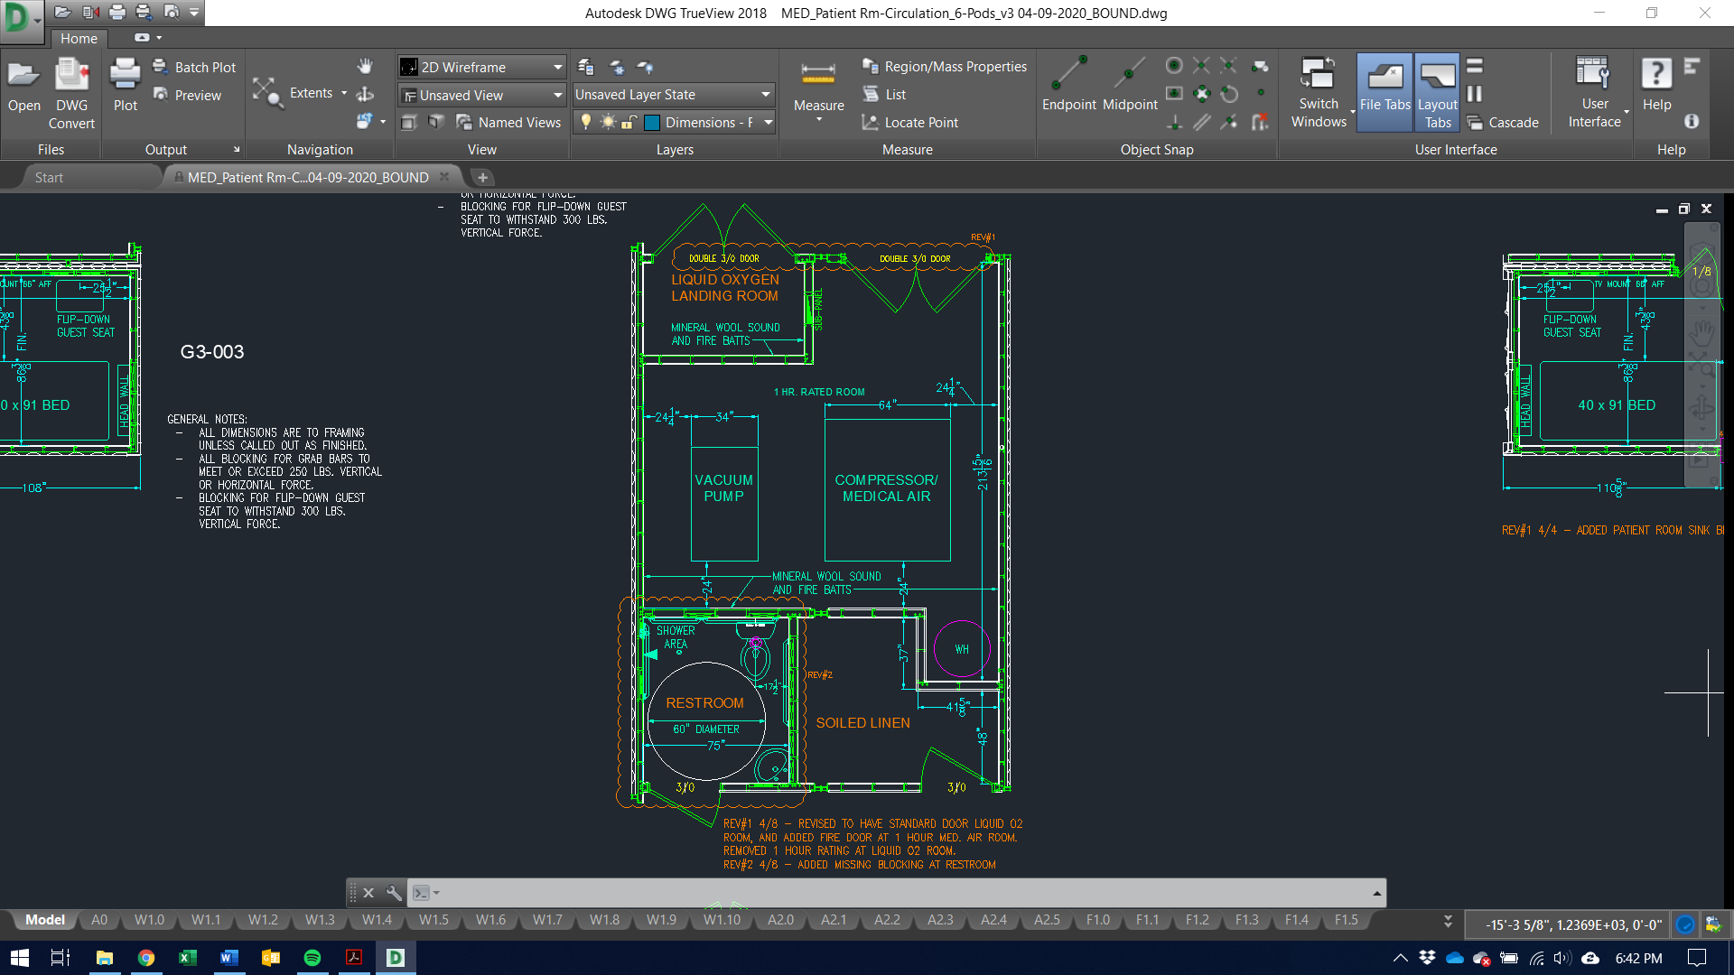This screenshot has width=1734, height=975.
Task: Click the About info icon in Help panel
Action: coord(1692,121)
